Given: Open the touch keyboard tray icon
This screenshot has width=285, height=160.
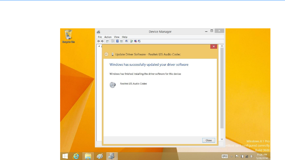Looking at the screenshot, I should click(x=225, y=156).
